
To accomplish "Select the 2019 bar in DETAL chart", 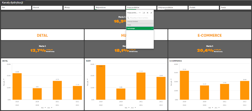I will coord(17,86).
